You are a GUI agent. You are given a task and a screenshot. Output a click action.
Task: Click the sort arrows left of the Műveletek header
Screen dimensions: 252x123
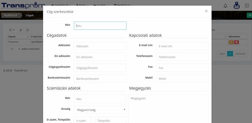point(226,37)
